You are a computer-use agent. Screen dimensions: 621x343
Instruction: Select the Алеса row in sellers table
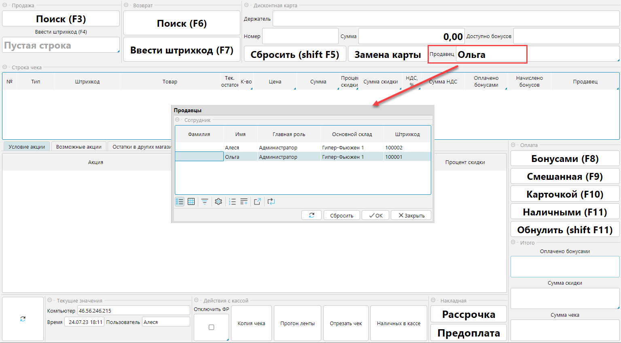232,147
